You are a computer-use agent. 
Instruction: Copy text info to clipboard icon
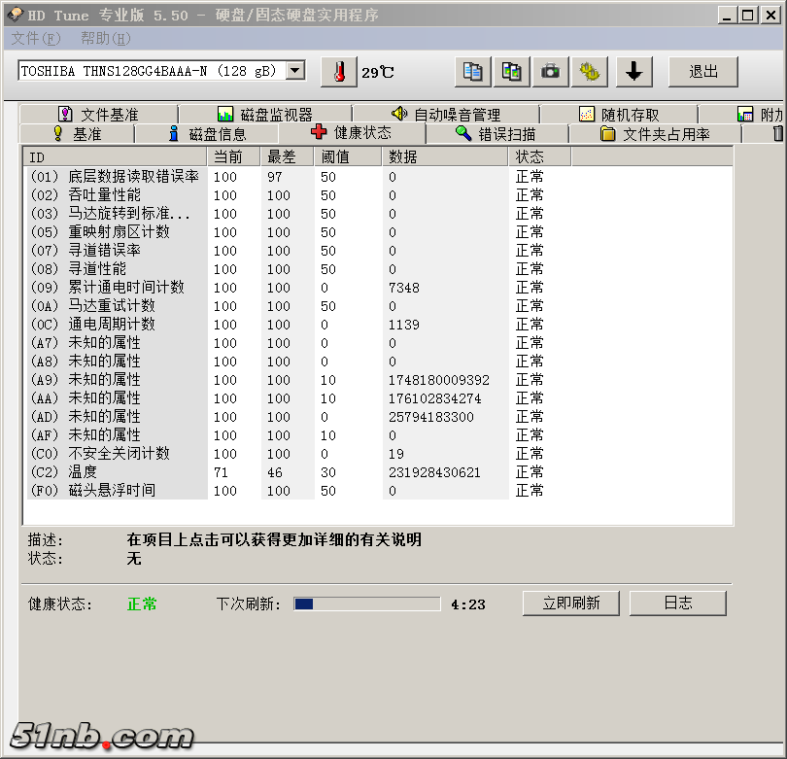click(x=473, y=72)
